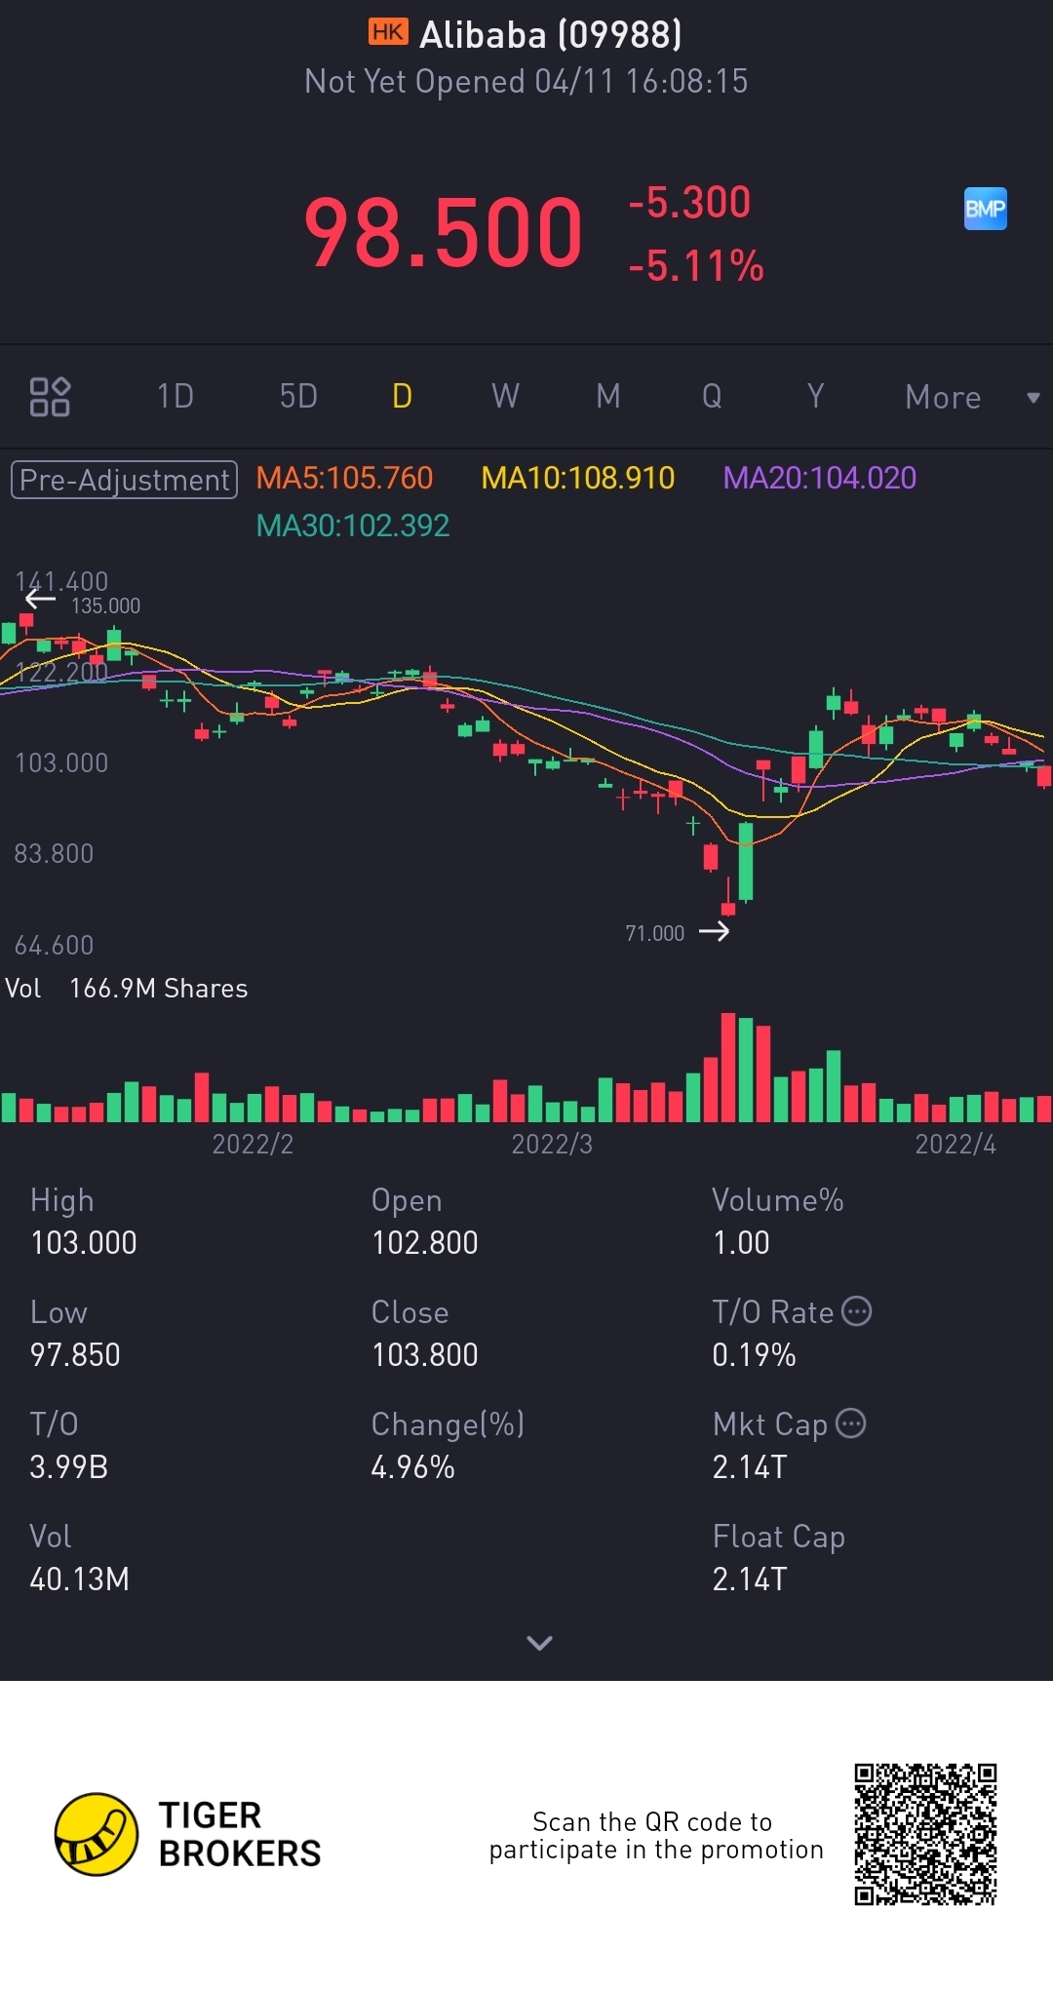Select the weekly W chart tab
This screenshot has height=1989, width=1053.
click(x=505, y=397)
